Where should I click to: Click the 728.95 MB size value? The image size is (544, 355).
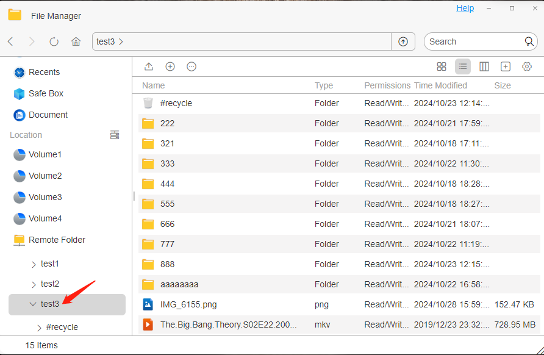click(x=515, y=325)
